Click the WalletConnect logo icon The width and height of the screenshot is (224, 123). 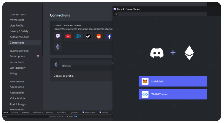click(145, 94)
